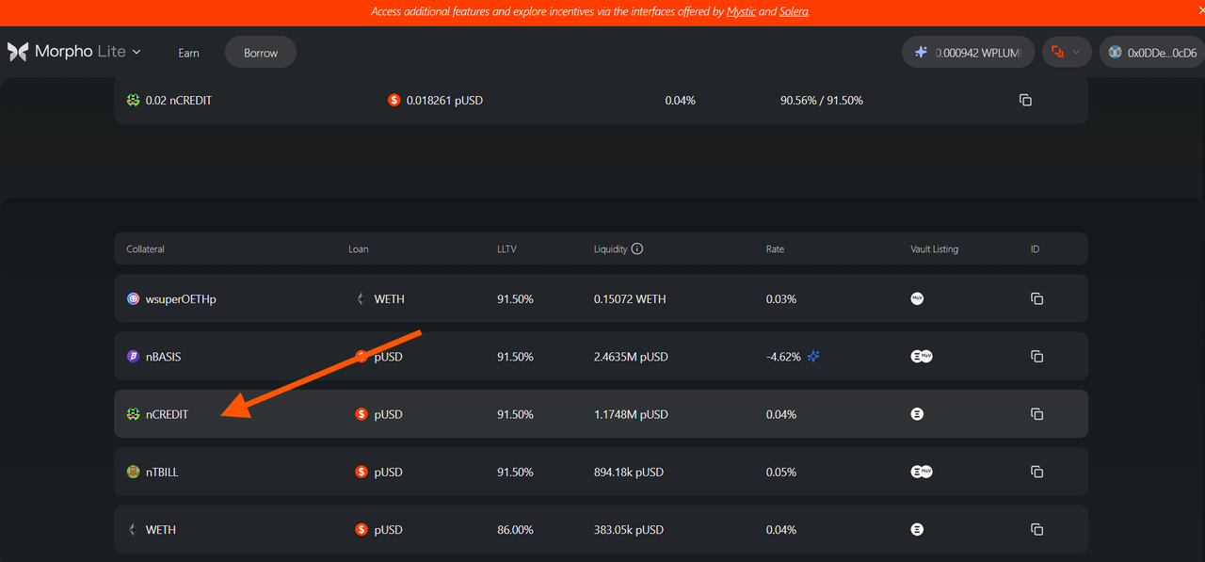
Task: Click the vault listing icon for wsuperOETHp
Action: 917,298
